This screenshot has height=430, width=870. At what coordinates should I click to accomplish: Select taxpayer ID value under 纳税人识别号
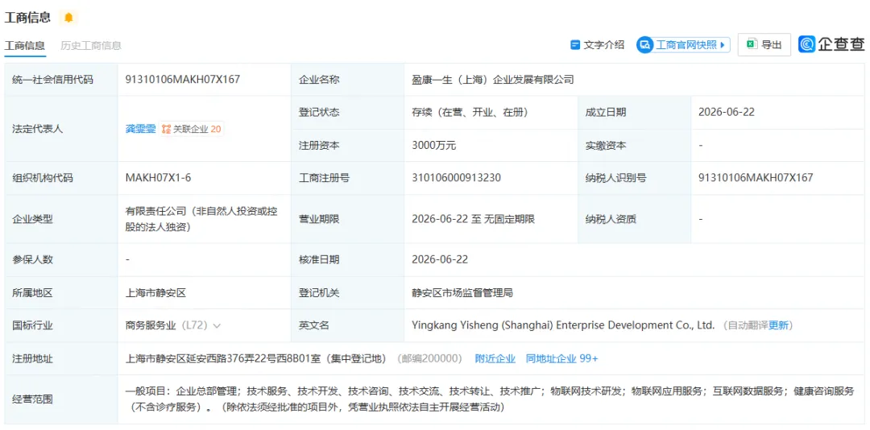756,178
